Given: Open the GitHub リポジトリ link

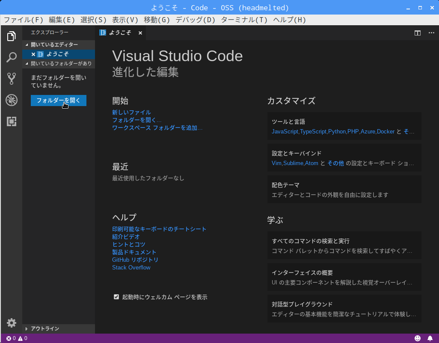Looking at the screenshot, I should pyautogui.click(x=135, y=260).
